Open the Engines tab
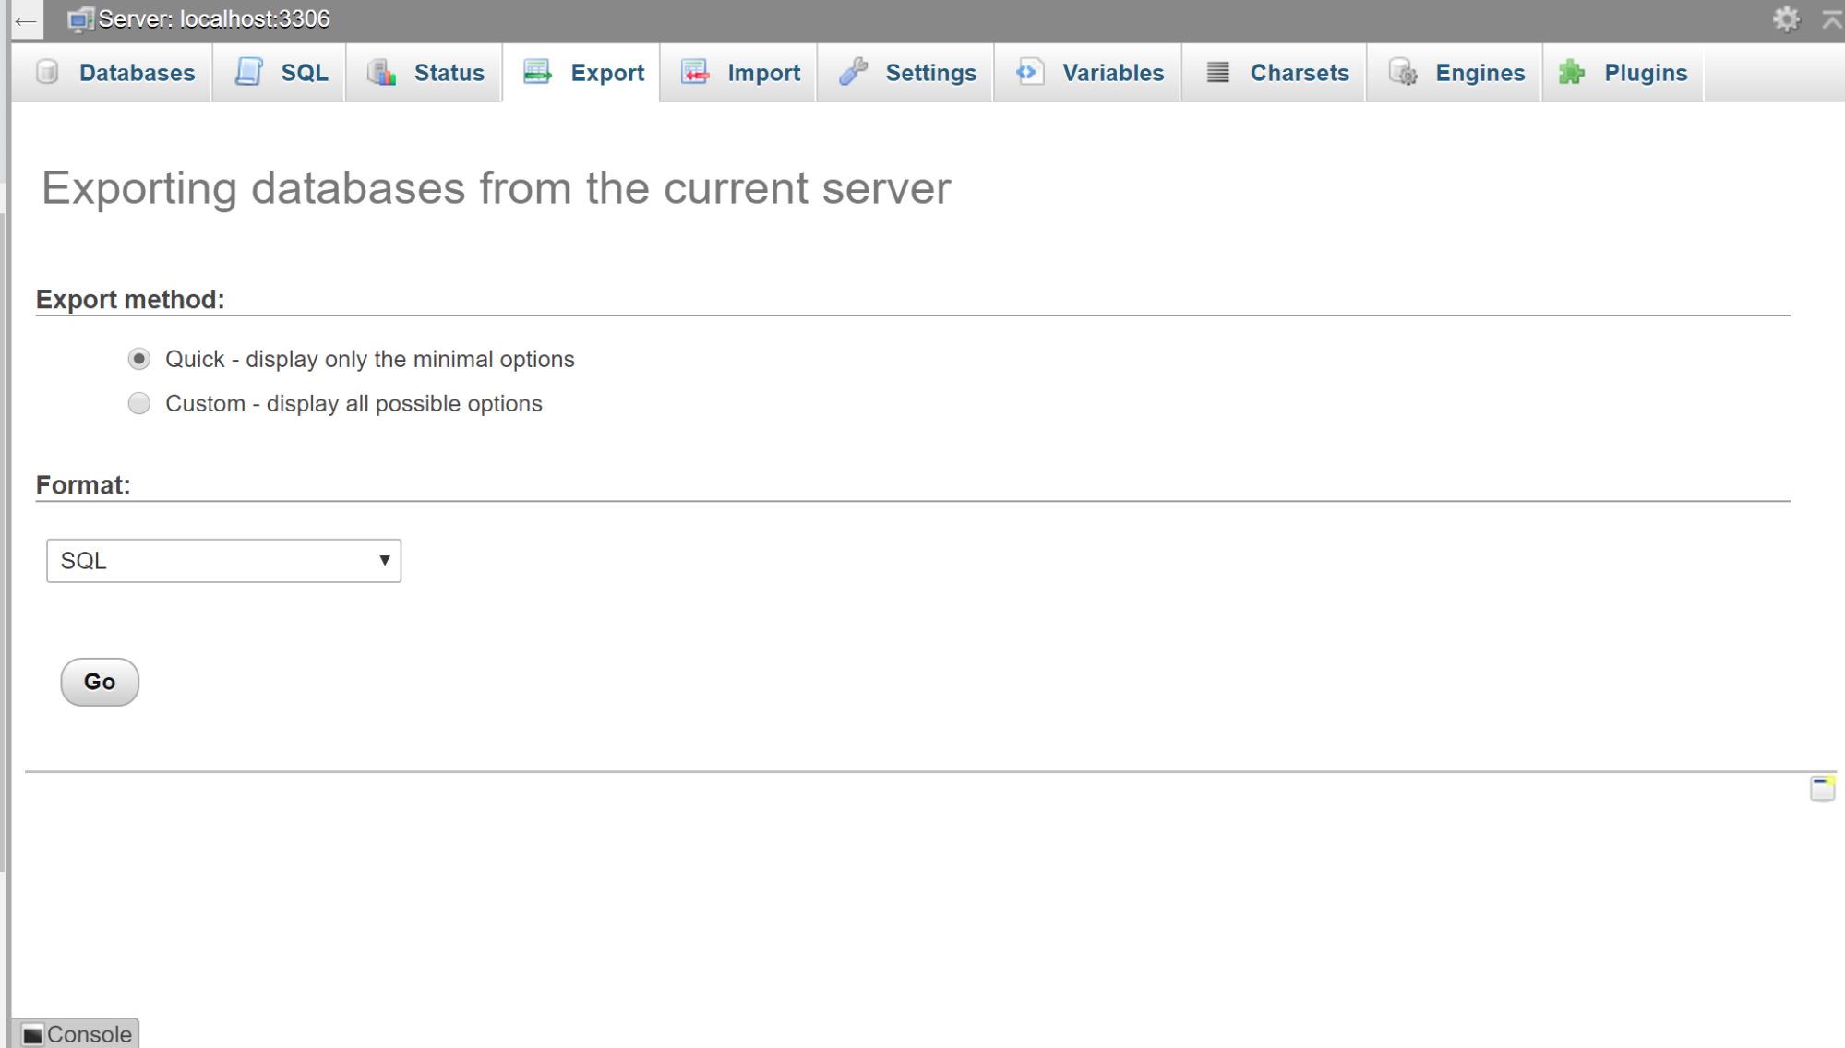 tap(1455, 73)
